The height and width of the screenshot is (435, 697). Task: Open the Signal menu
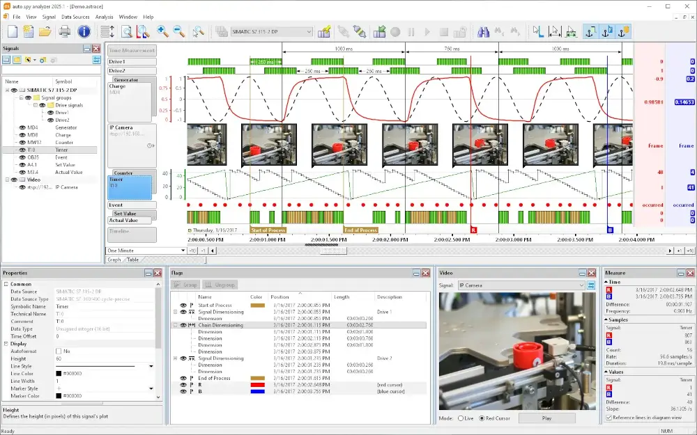tap(49, 17)
